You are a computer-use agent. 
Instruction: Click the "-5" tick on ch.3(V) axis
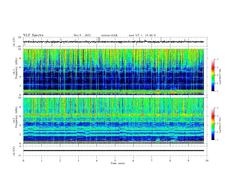pos(20,156)
